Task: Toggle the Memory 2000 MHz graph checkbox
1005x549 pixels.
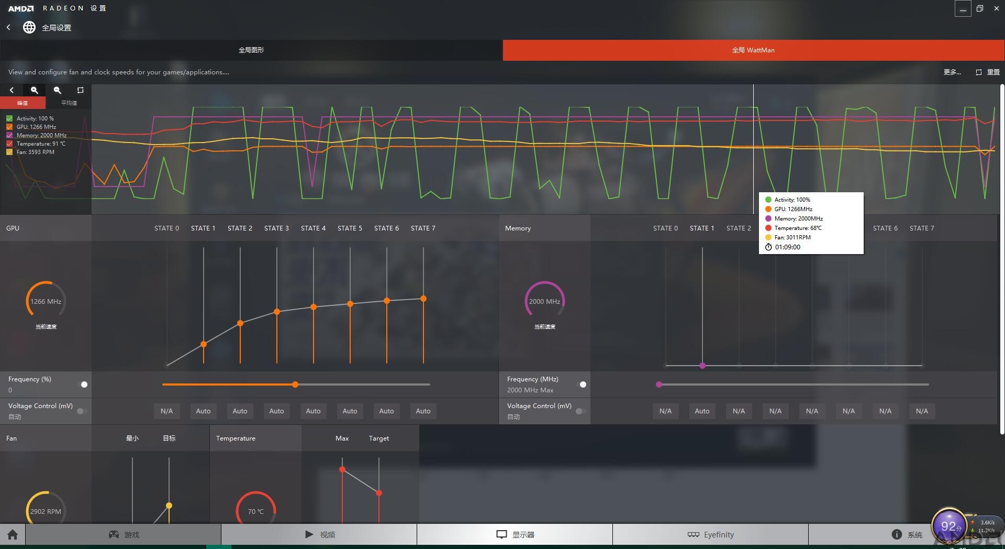Action: (9, 135)
